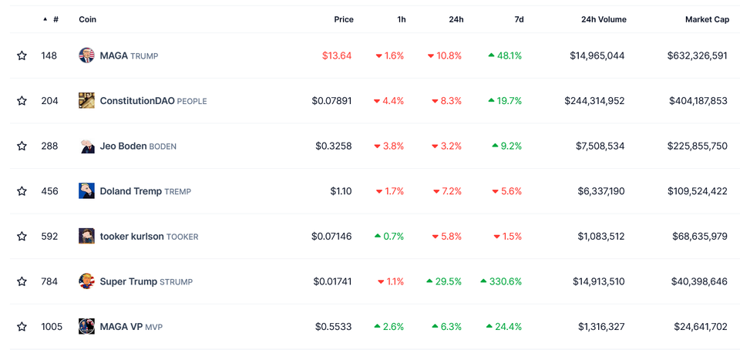Toggle favorite star for ConstitutionDAO
740x350 pixels.
tap(22, 101)
